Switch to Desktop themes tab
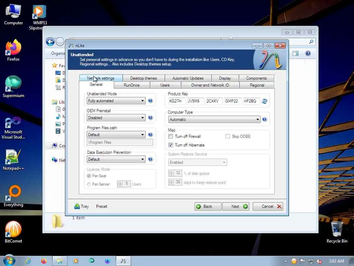Image resolution: width=354 pixels, height=266 pixels. 143,78
